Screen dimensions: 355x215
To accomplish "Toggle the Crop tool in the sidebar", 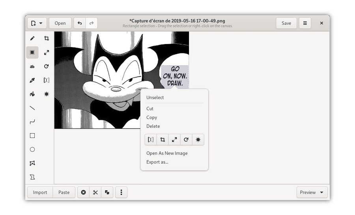I will tap(47, 39).
